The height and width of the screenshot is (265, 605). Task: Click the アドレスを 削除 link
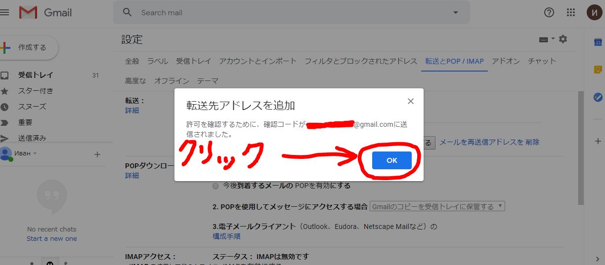pos(515,142)
